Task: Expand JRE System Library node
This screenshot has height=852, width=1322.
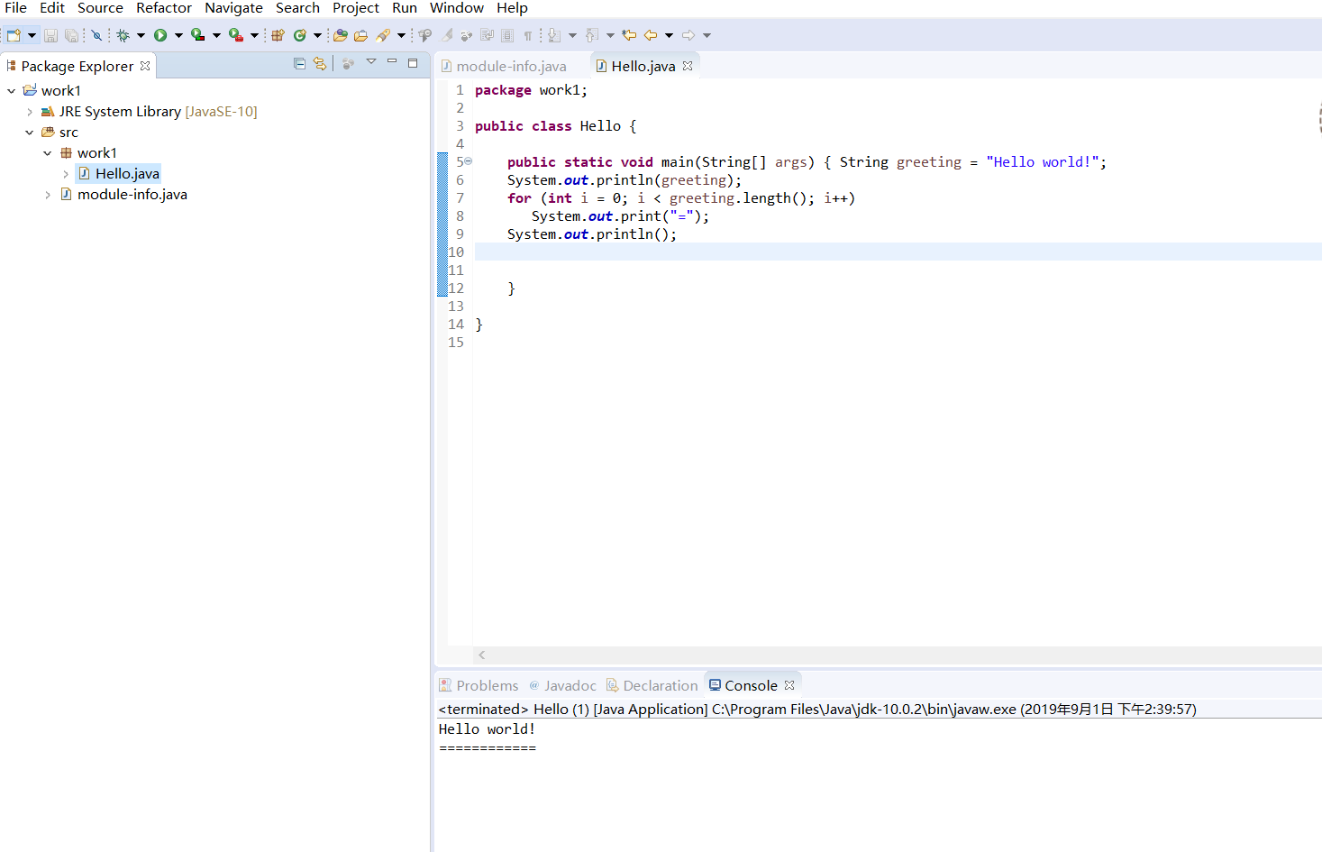Action: pyautogui.click(x=30, y=112)
